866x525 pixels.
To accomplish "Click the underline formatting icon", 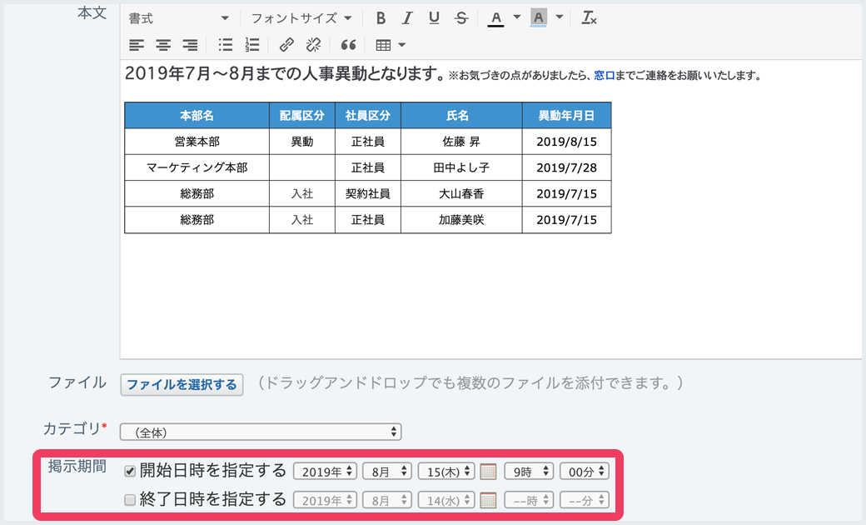I will coord(434,17).
